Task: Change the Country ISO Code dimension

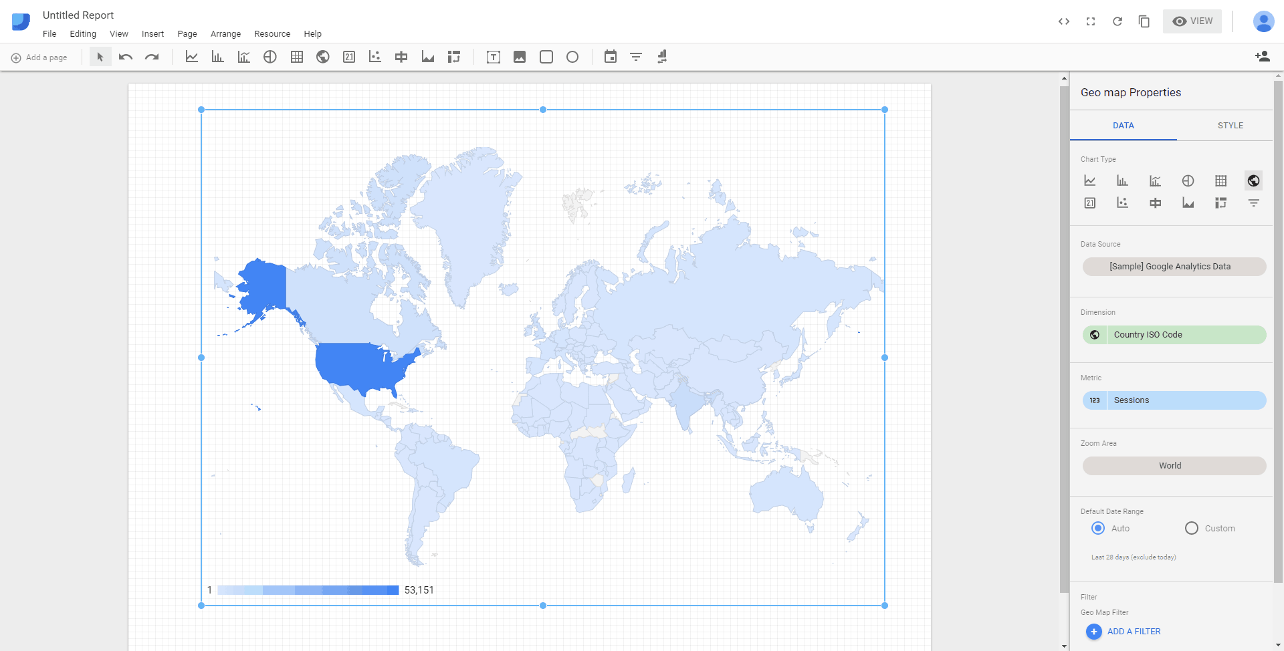Action: tap(1174, 334)
